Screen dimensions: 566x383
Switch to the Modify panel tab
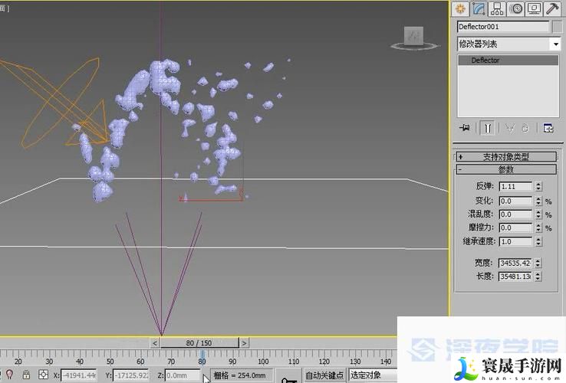[x=479, y=8]
